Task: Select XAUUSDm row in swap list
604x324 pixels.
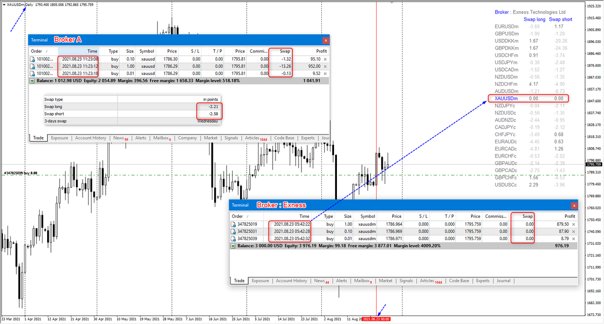Action: click(x=529, y=99)
